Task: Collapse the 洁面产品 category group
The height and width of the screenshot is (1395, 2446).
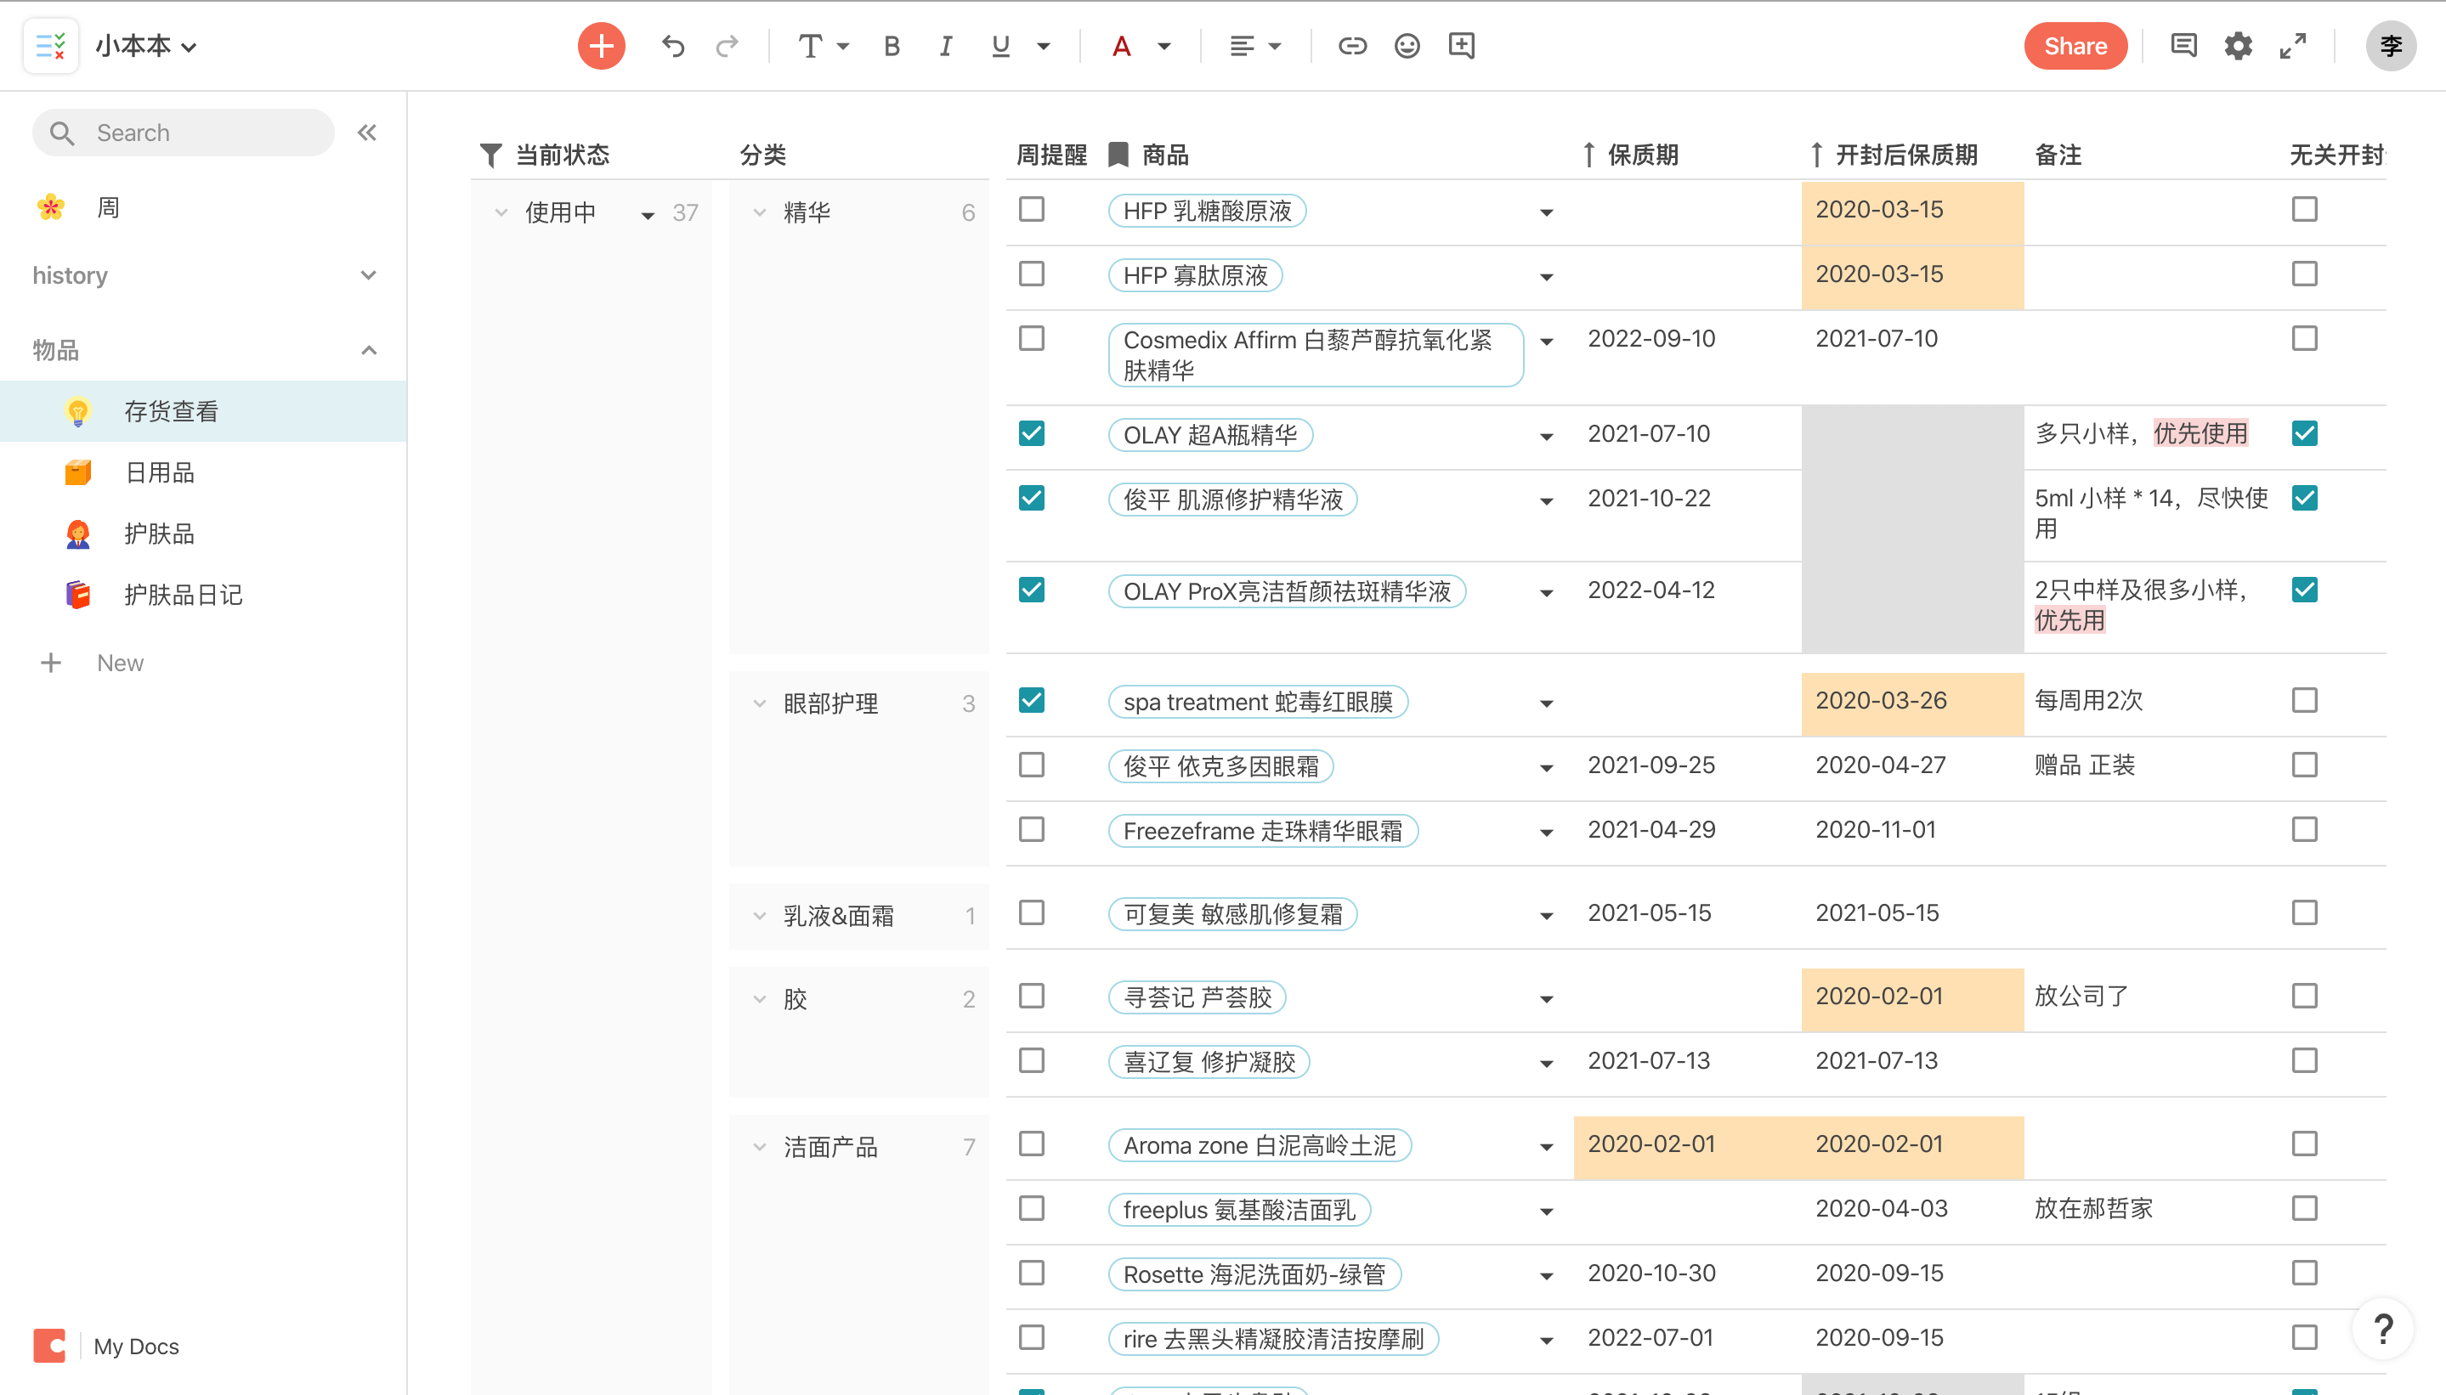Action: (x=759, y=1147)
